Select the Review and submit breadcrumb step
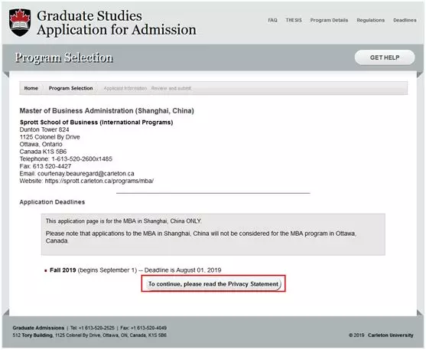426x350 pixels. (x=171, y=88)
